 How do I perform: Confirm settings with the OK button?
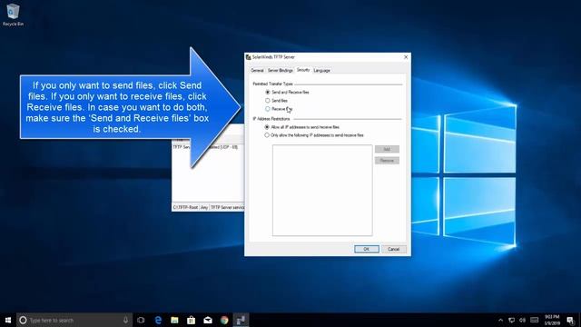pyautogui.click(x=367, y=249)
